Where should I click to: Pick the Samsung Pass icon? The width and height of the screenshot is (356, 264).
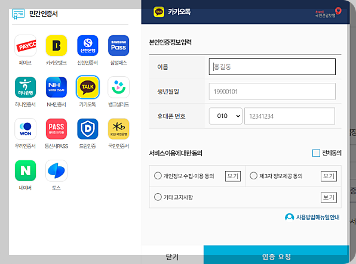tap(118, 45)
